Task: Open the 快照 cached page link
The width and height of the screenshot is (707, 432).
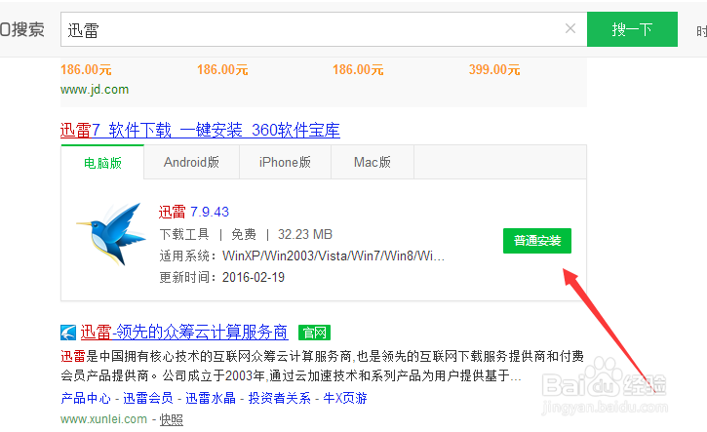Action: [x=172, y=419]
